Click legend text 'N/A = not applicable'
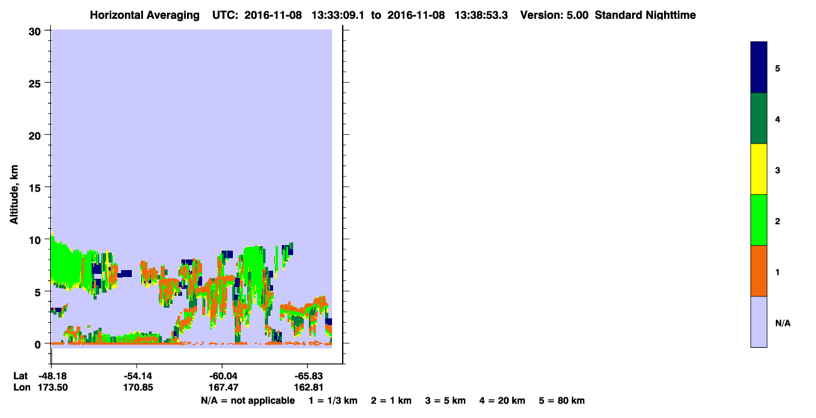This screenshot has width=816, height=418. pos(247,400)
